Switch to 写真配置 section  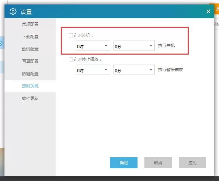[30, 61]
